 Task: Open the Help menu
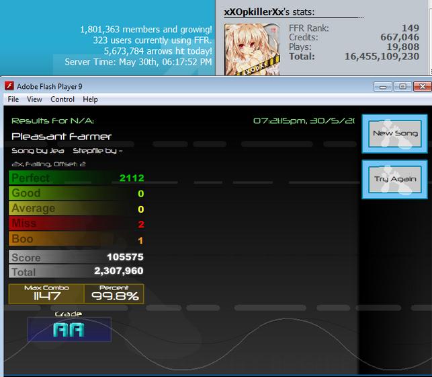point(90,100)
